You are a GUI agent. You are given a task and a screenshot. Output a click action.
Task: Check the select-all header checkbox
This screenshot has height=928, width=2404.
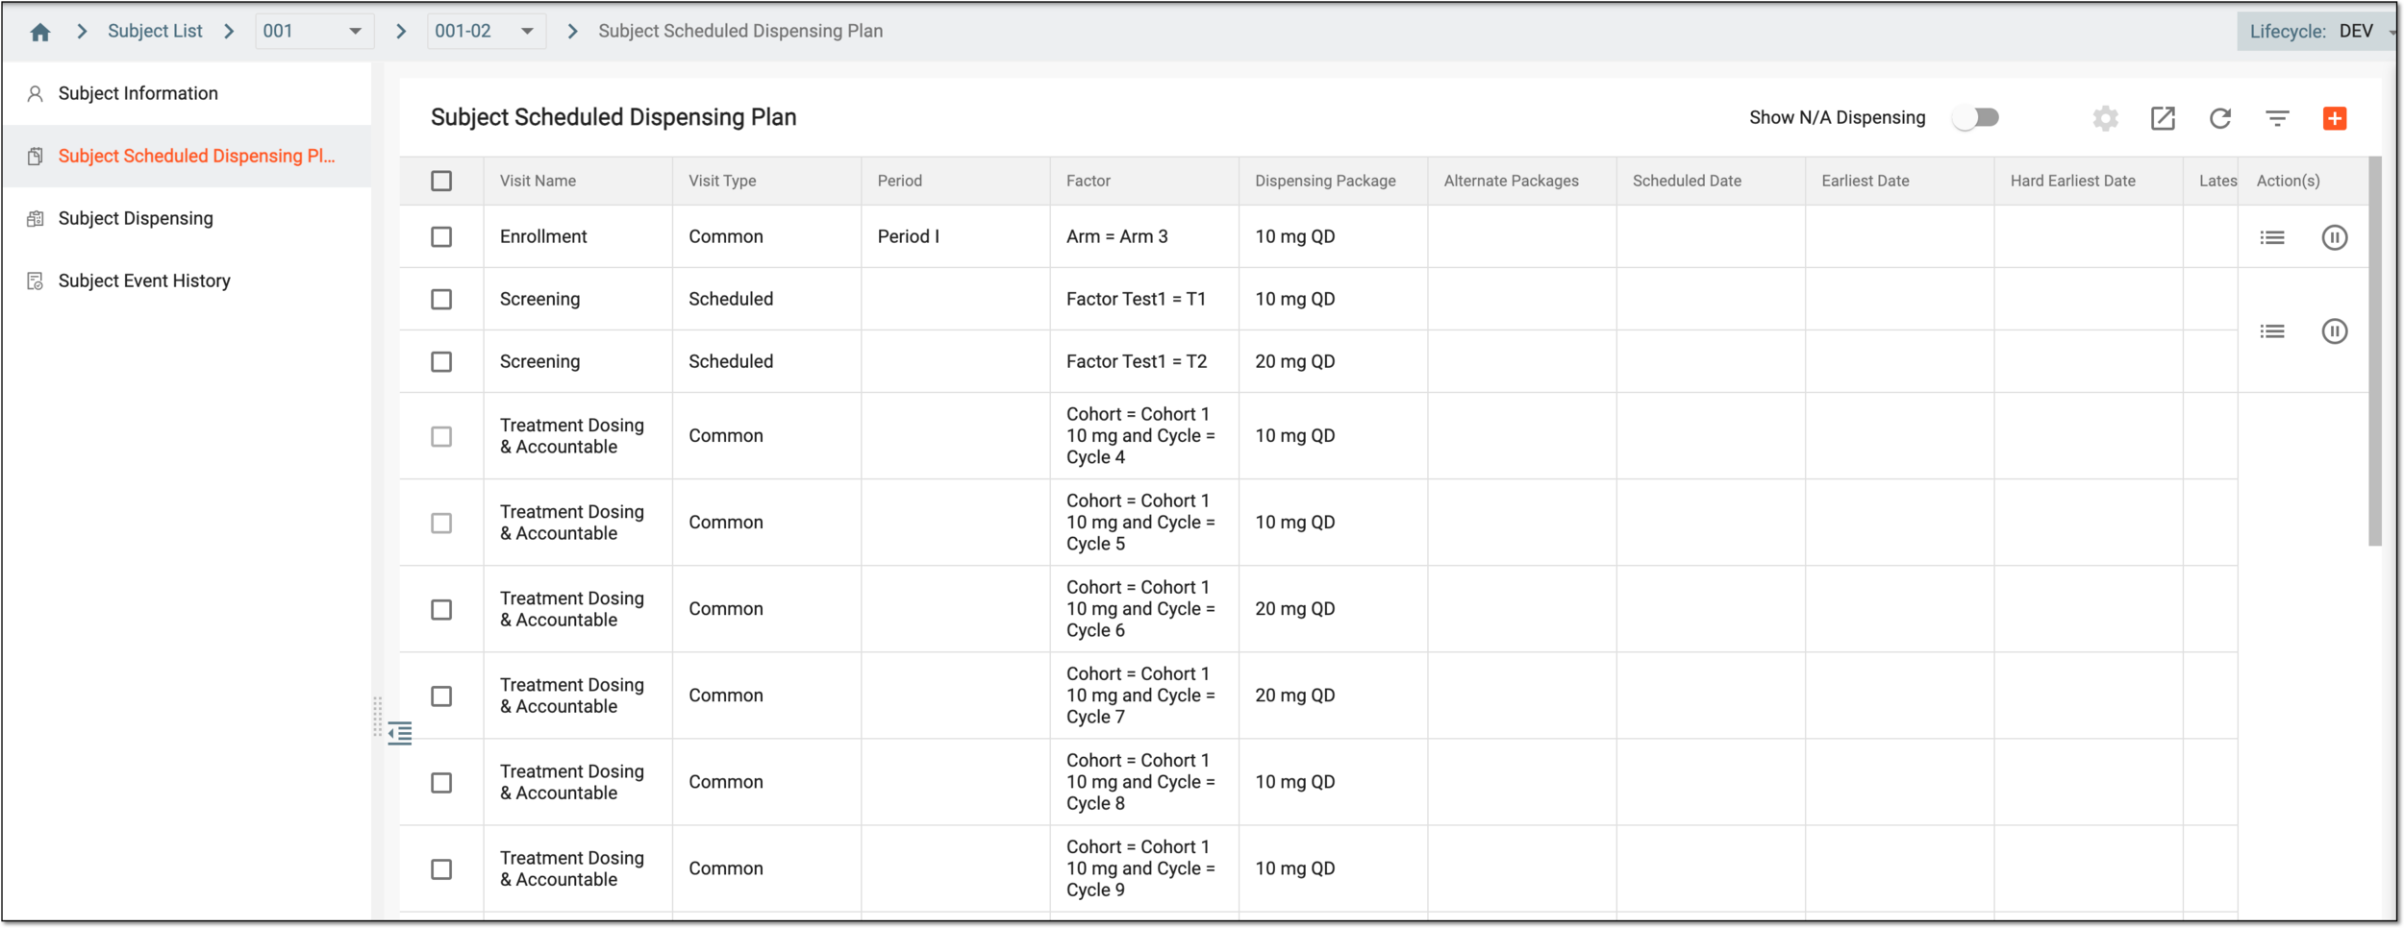[441, 181]
